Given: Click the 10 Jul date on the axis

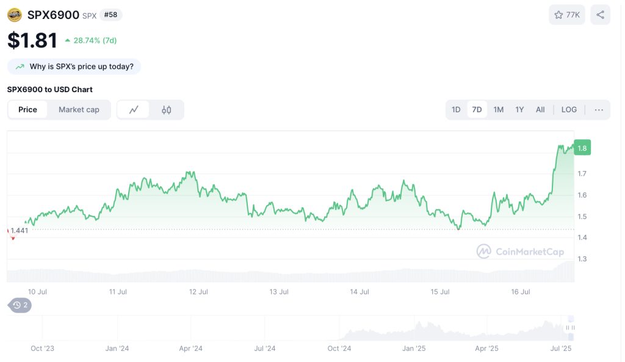Looking at the screenshot, I should click(x=37, y=292).
